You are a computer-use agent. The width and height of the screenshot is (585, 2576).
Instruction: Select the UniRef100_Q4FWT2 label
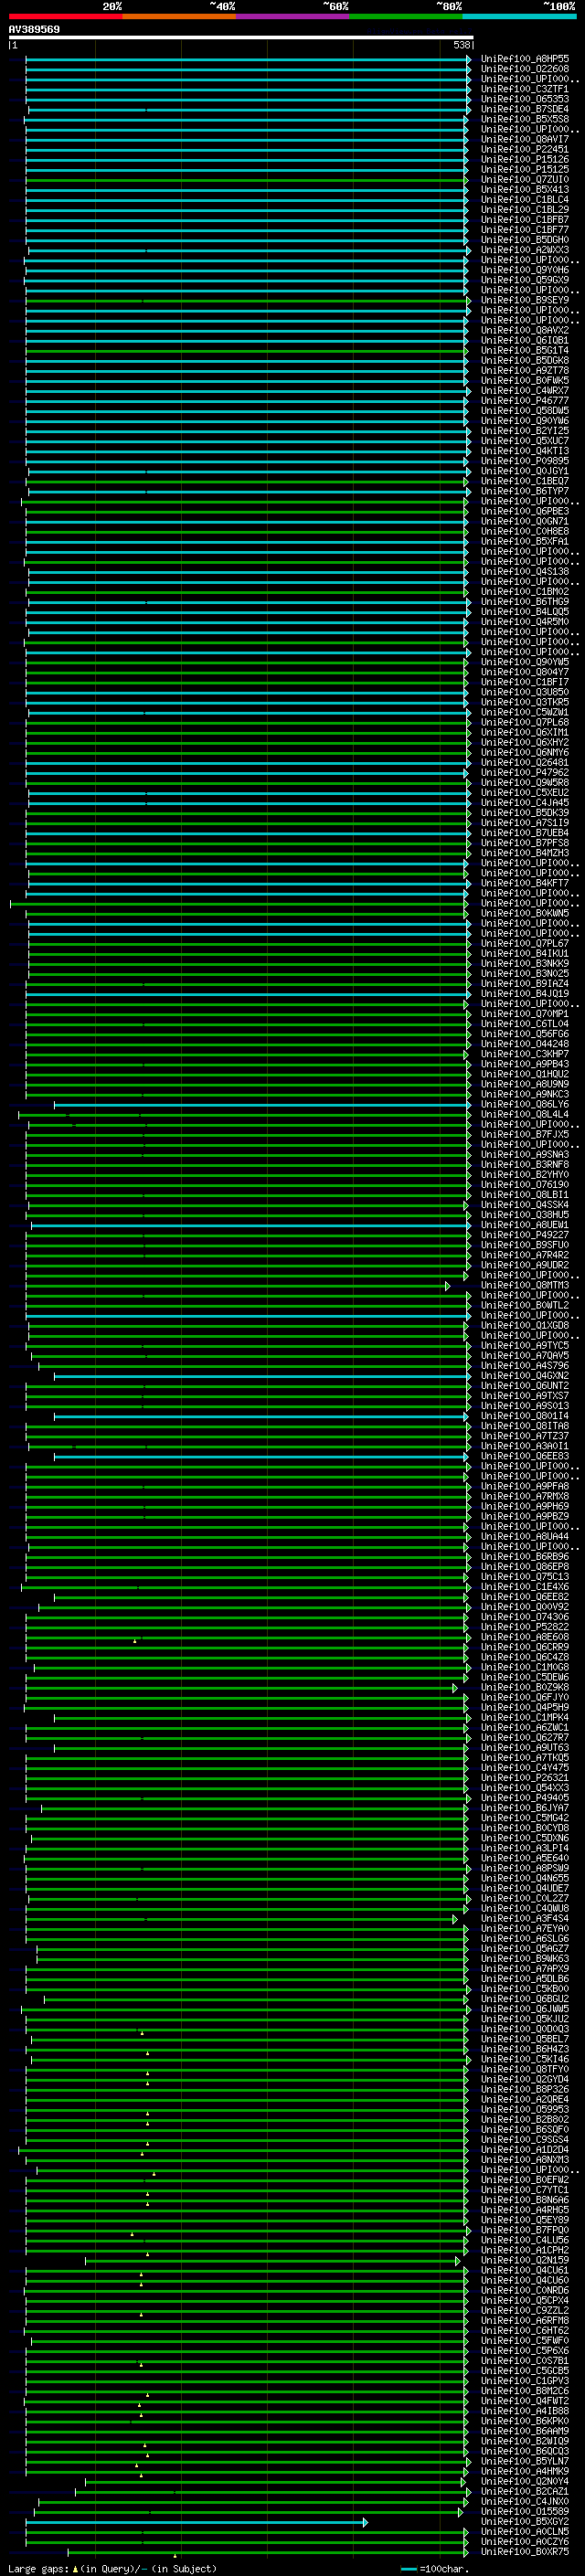tap(525, 2400)
